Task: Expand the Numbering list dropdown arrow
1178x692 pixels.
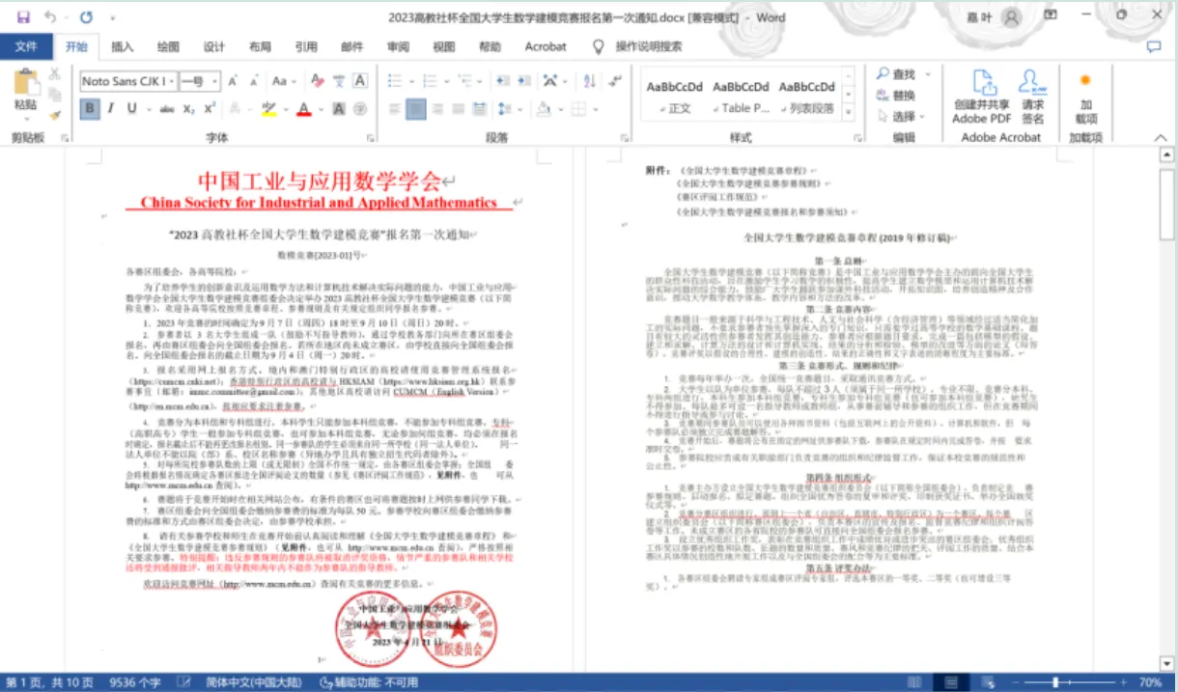Action: pos(446,82)
